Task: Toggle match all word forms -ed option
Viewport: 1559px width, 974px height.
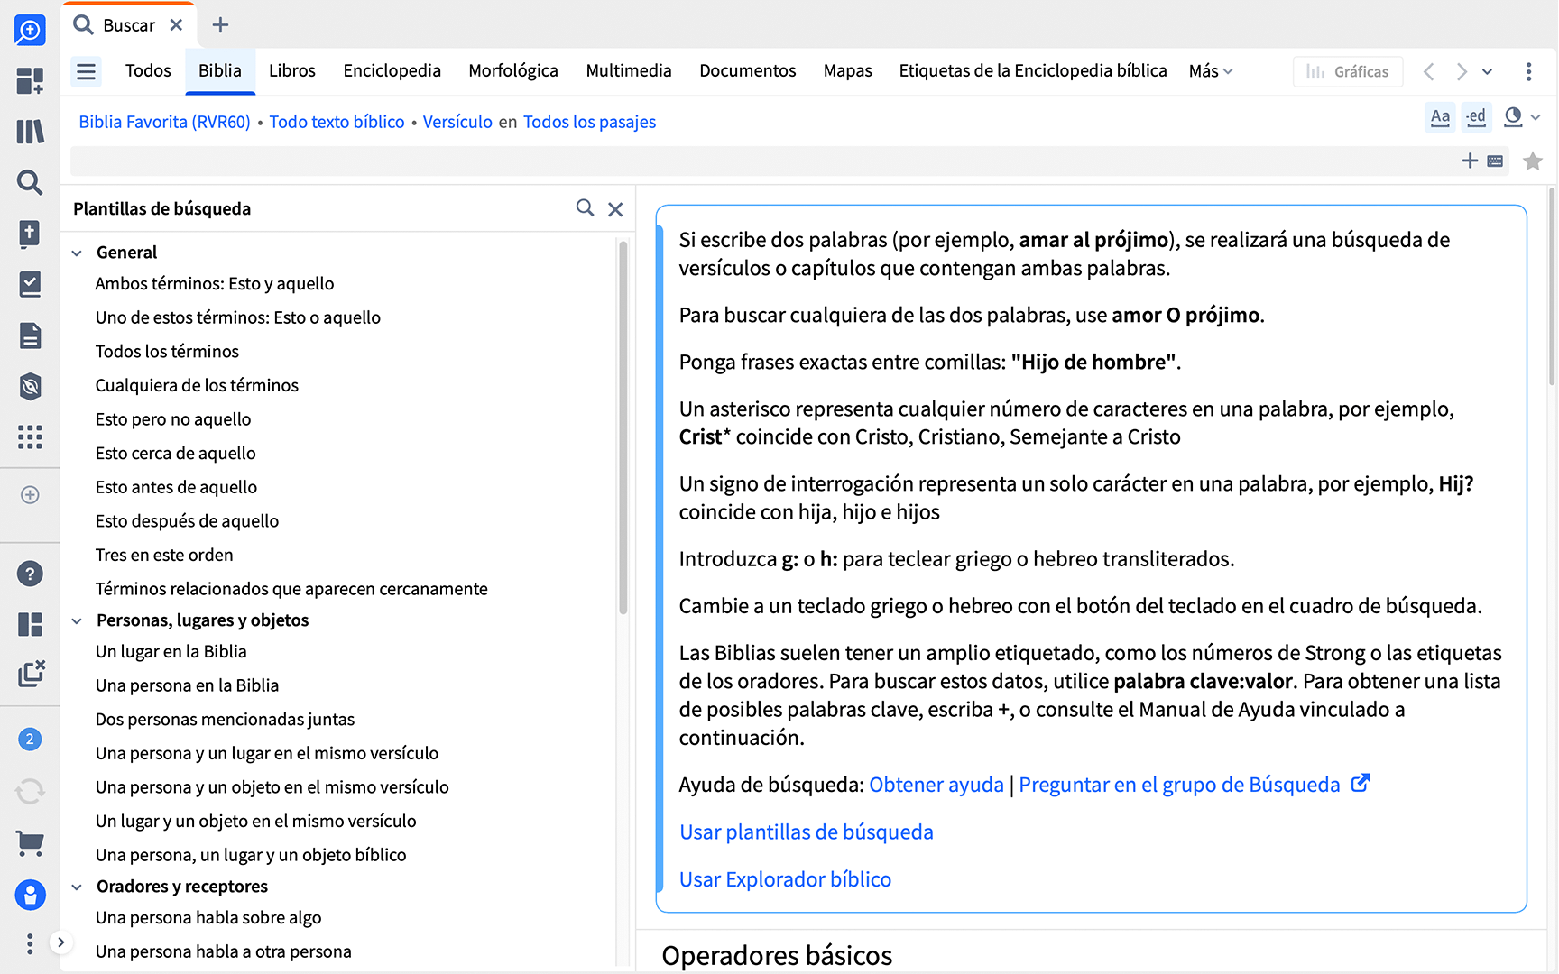Action: (1476, 117)
